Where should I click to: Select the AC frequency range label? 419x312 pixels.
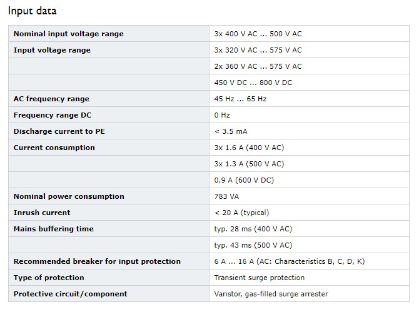pyautogui.click(x=51, y=99)
